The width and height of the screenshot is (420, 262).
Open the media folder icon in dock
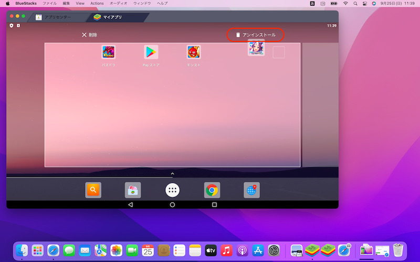click(133, 190)
